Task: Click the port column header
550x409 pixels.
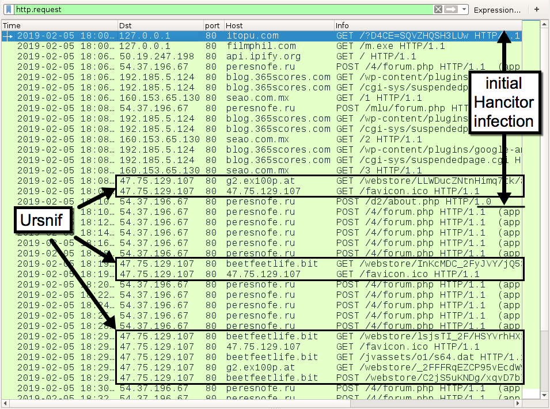Action: [x=213, y=26]
